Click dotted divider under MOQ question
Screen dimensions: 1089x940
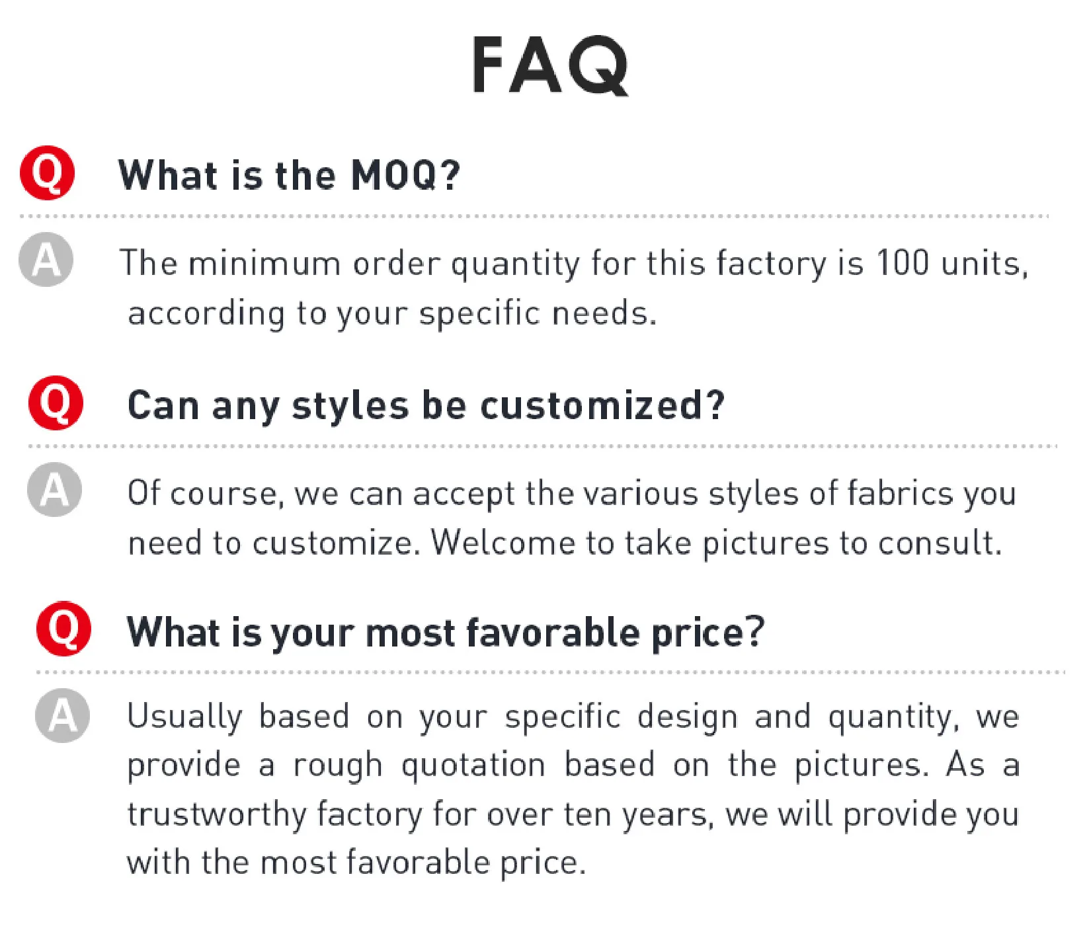point(534,215)
